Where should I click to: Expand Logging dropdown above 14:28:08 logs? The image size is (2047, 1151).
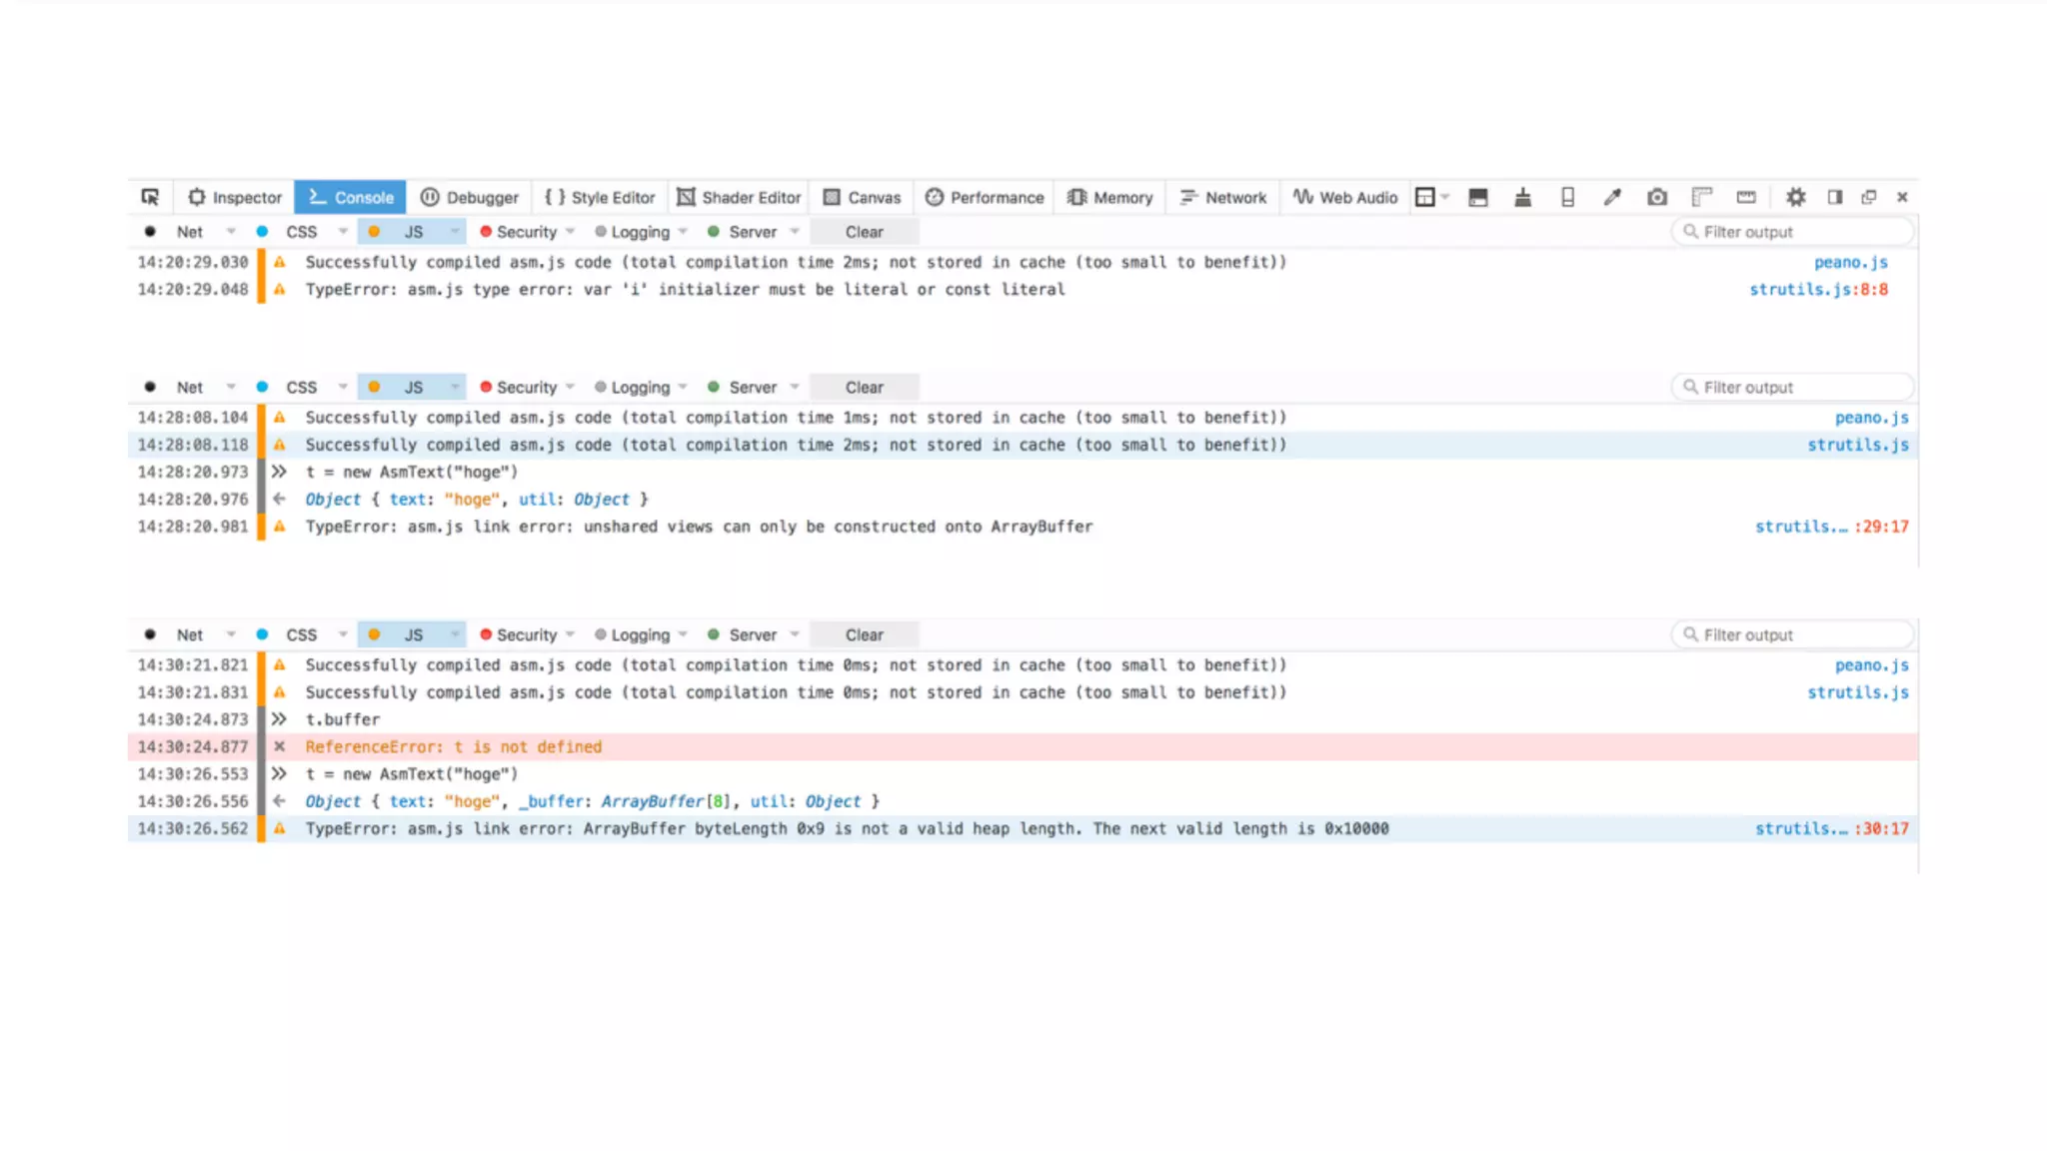[683, 388]
